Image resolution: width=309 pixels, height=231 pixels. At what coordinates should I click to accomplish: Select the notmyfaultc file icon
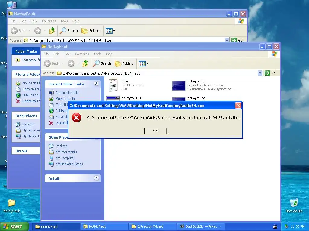pos(179,99)
